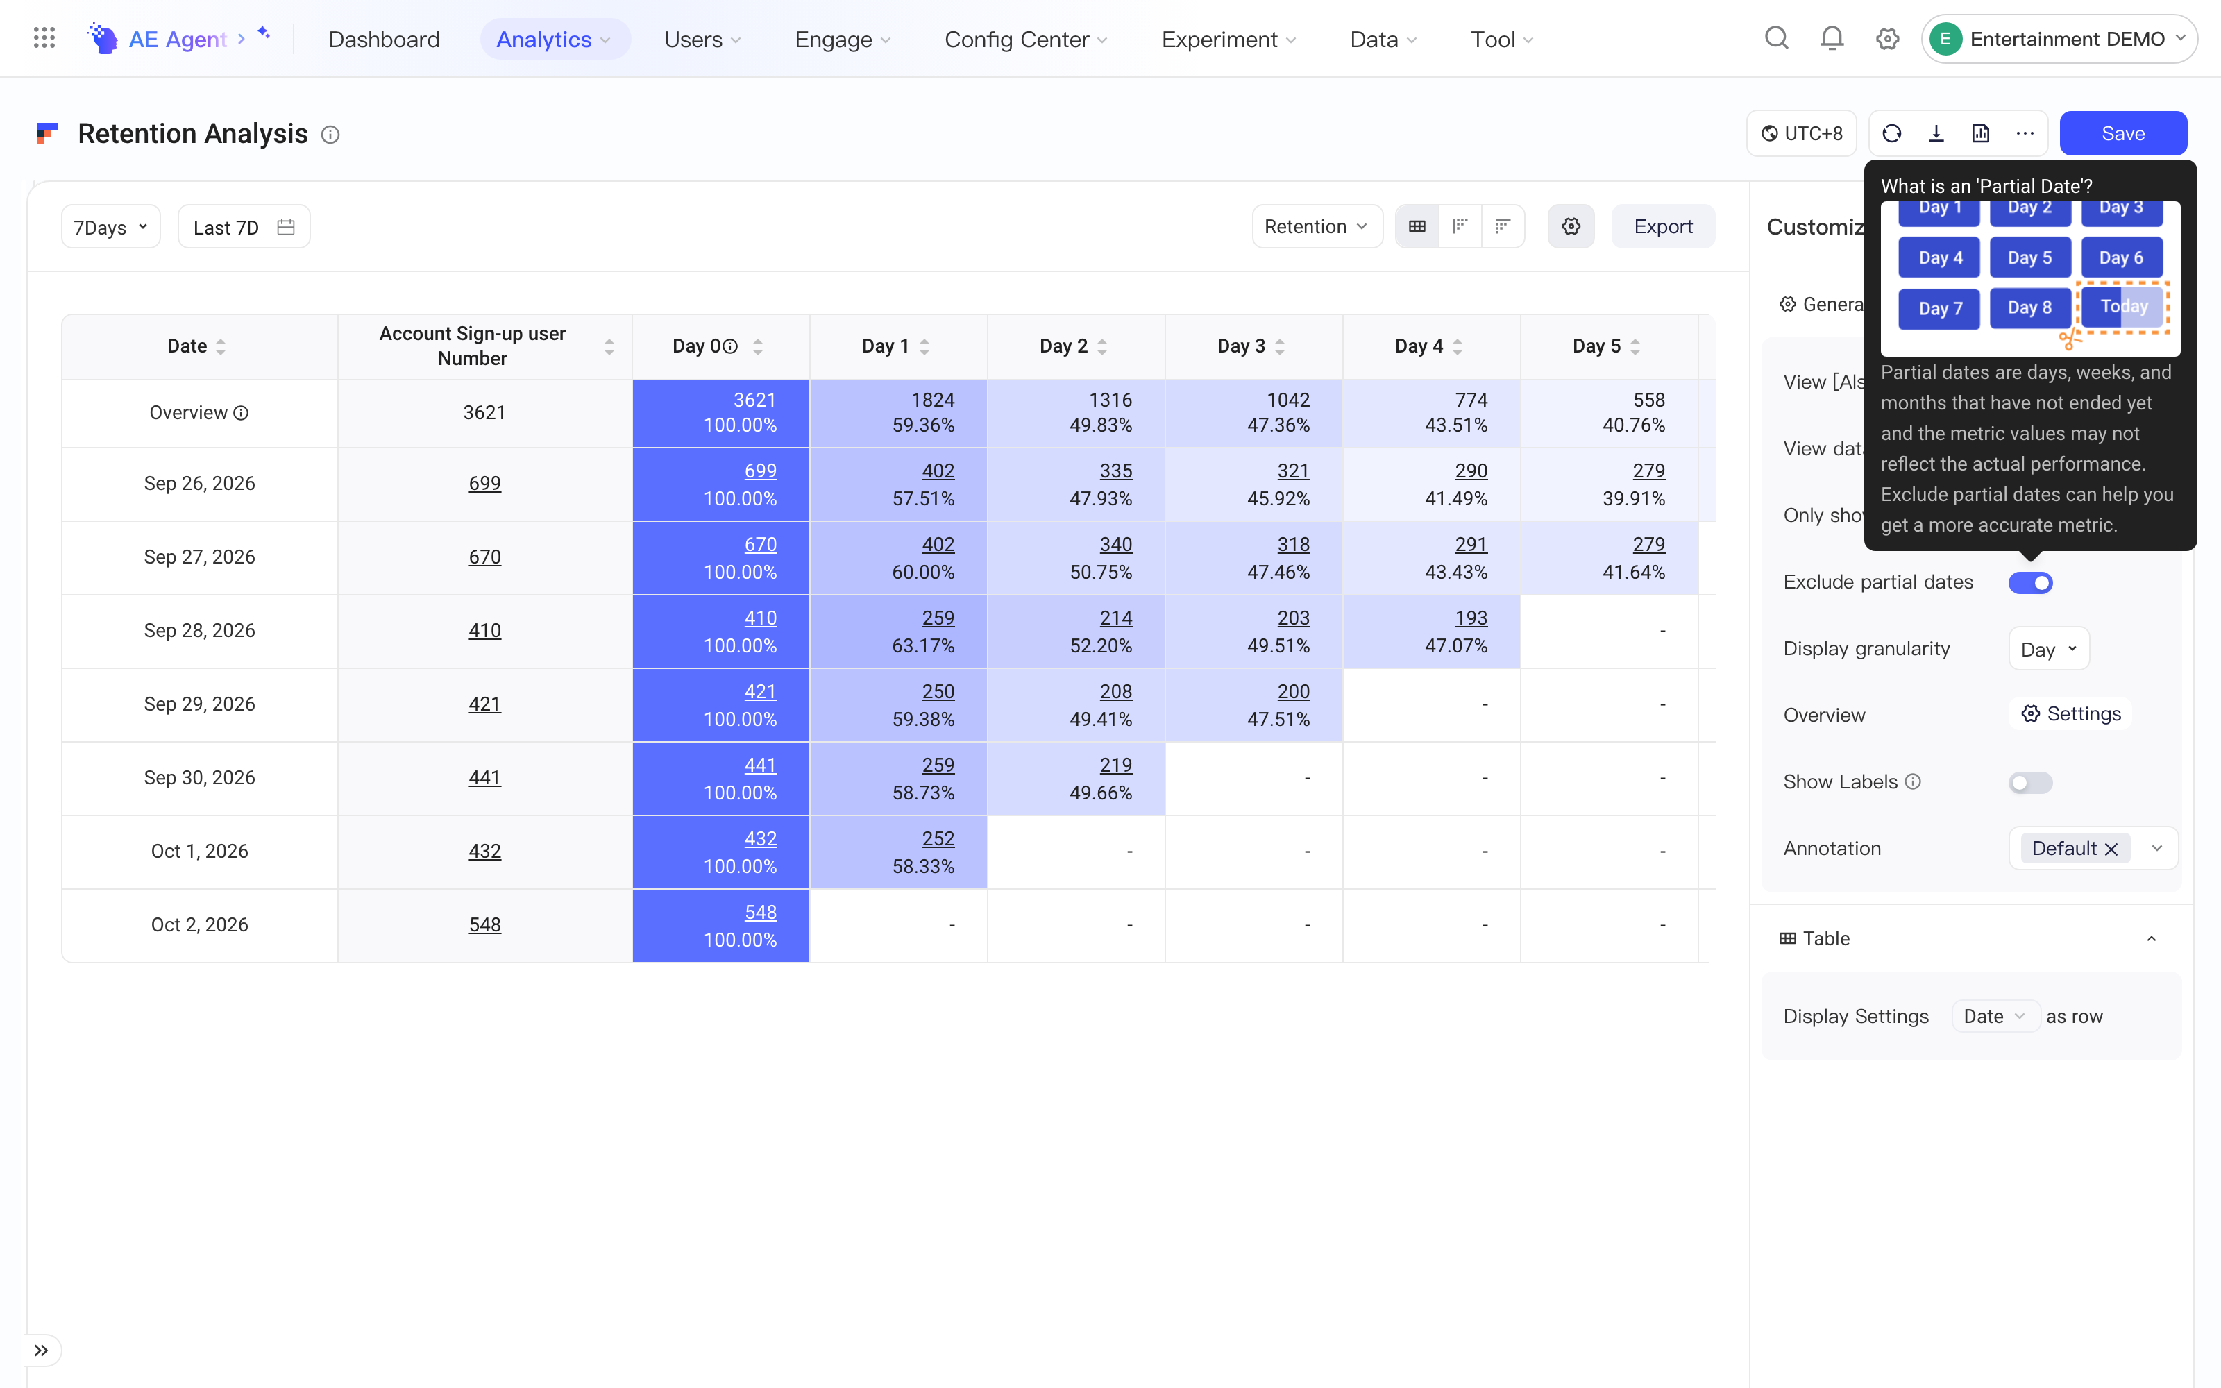Open notifications bell icon
2221x1388 pixels.
pyautogui.click(x=1832, y=39)
